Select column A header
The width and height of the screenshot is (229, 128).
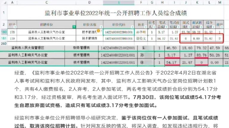12,2
